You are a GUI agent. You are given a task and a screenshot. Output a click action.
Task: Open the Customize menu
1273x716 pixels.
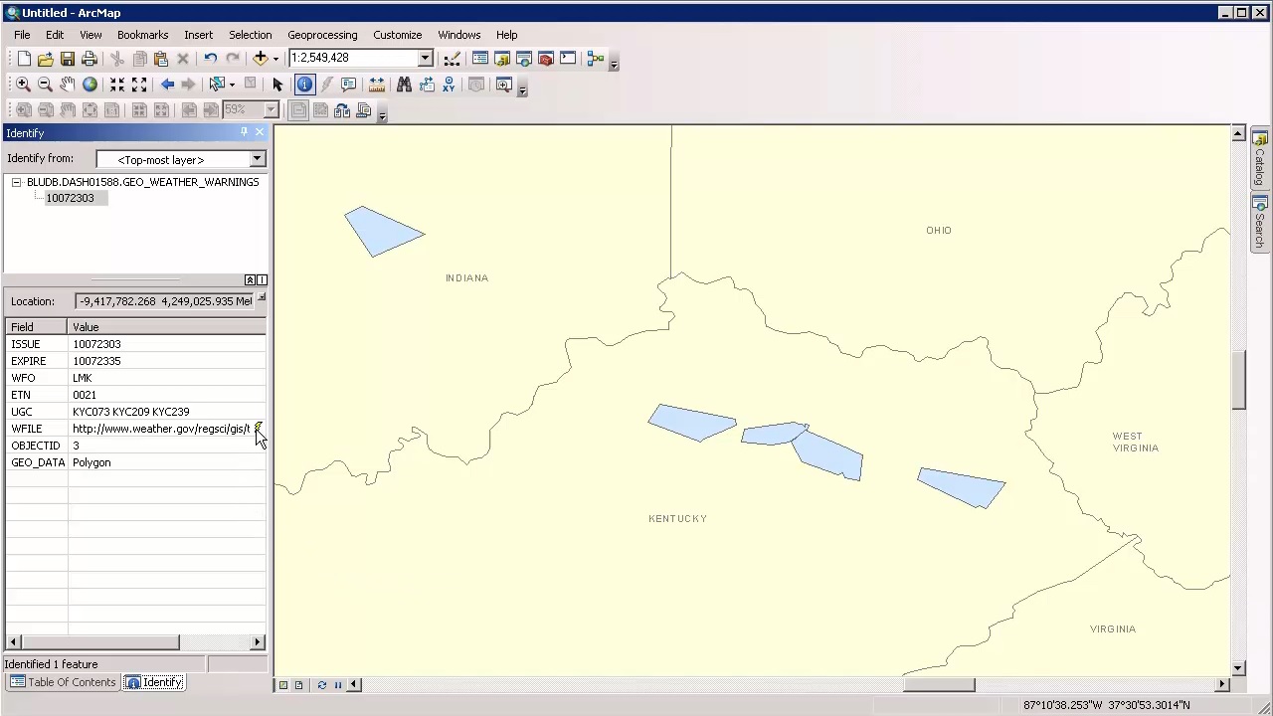pos(397,35)
